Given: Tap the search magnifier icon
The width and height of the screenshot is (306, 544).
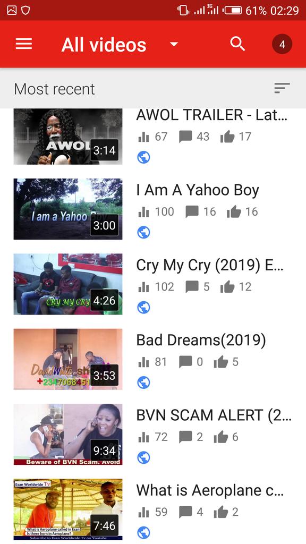Looking at the screenshot, I should click(x=237, y=44).
